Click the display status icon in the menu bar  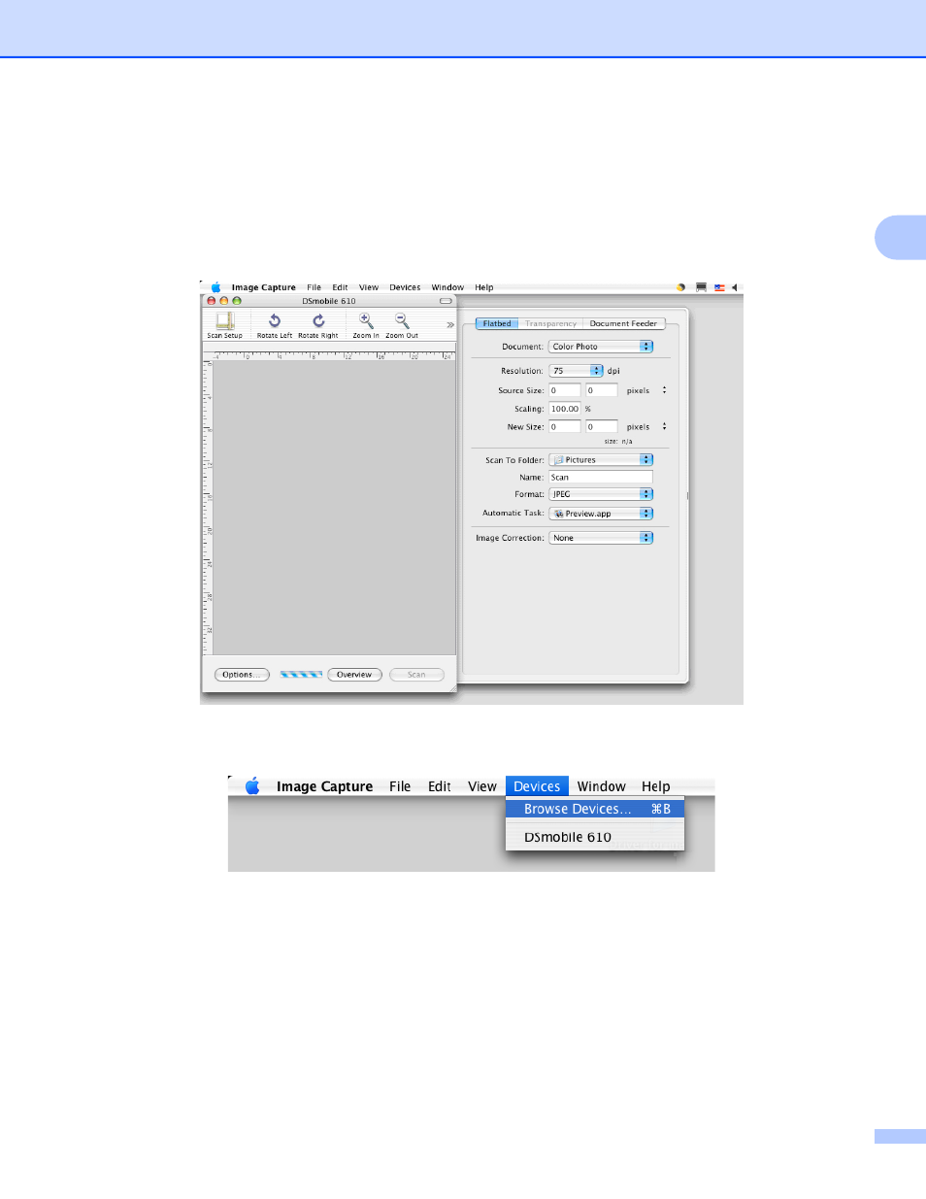(x=701, y=287)
